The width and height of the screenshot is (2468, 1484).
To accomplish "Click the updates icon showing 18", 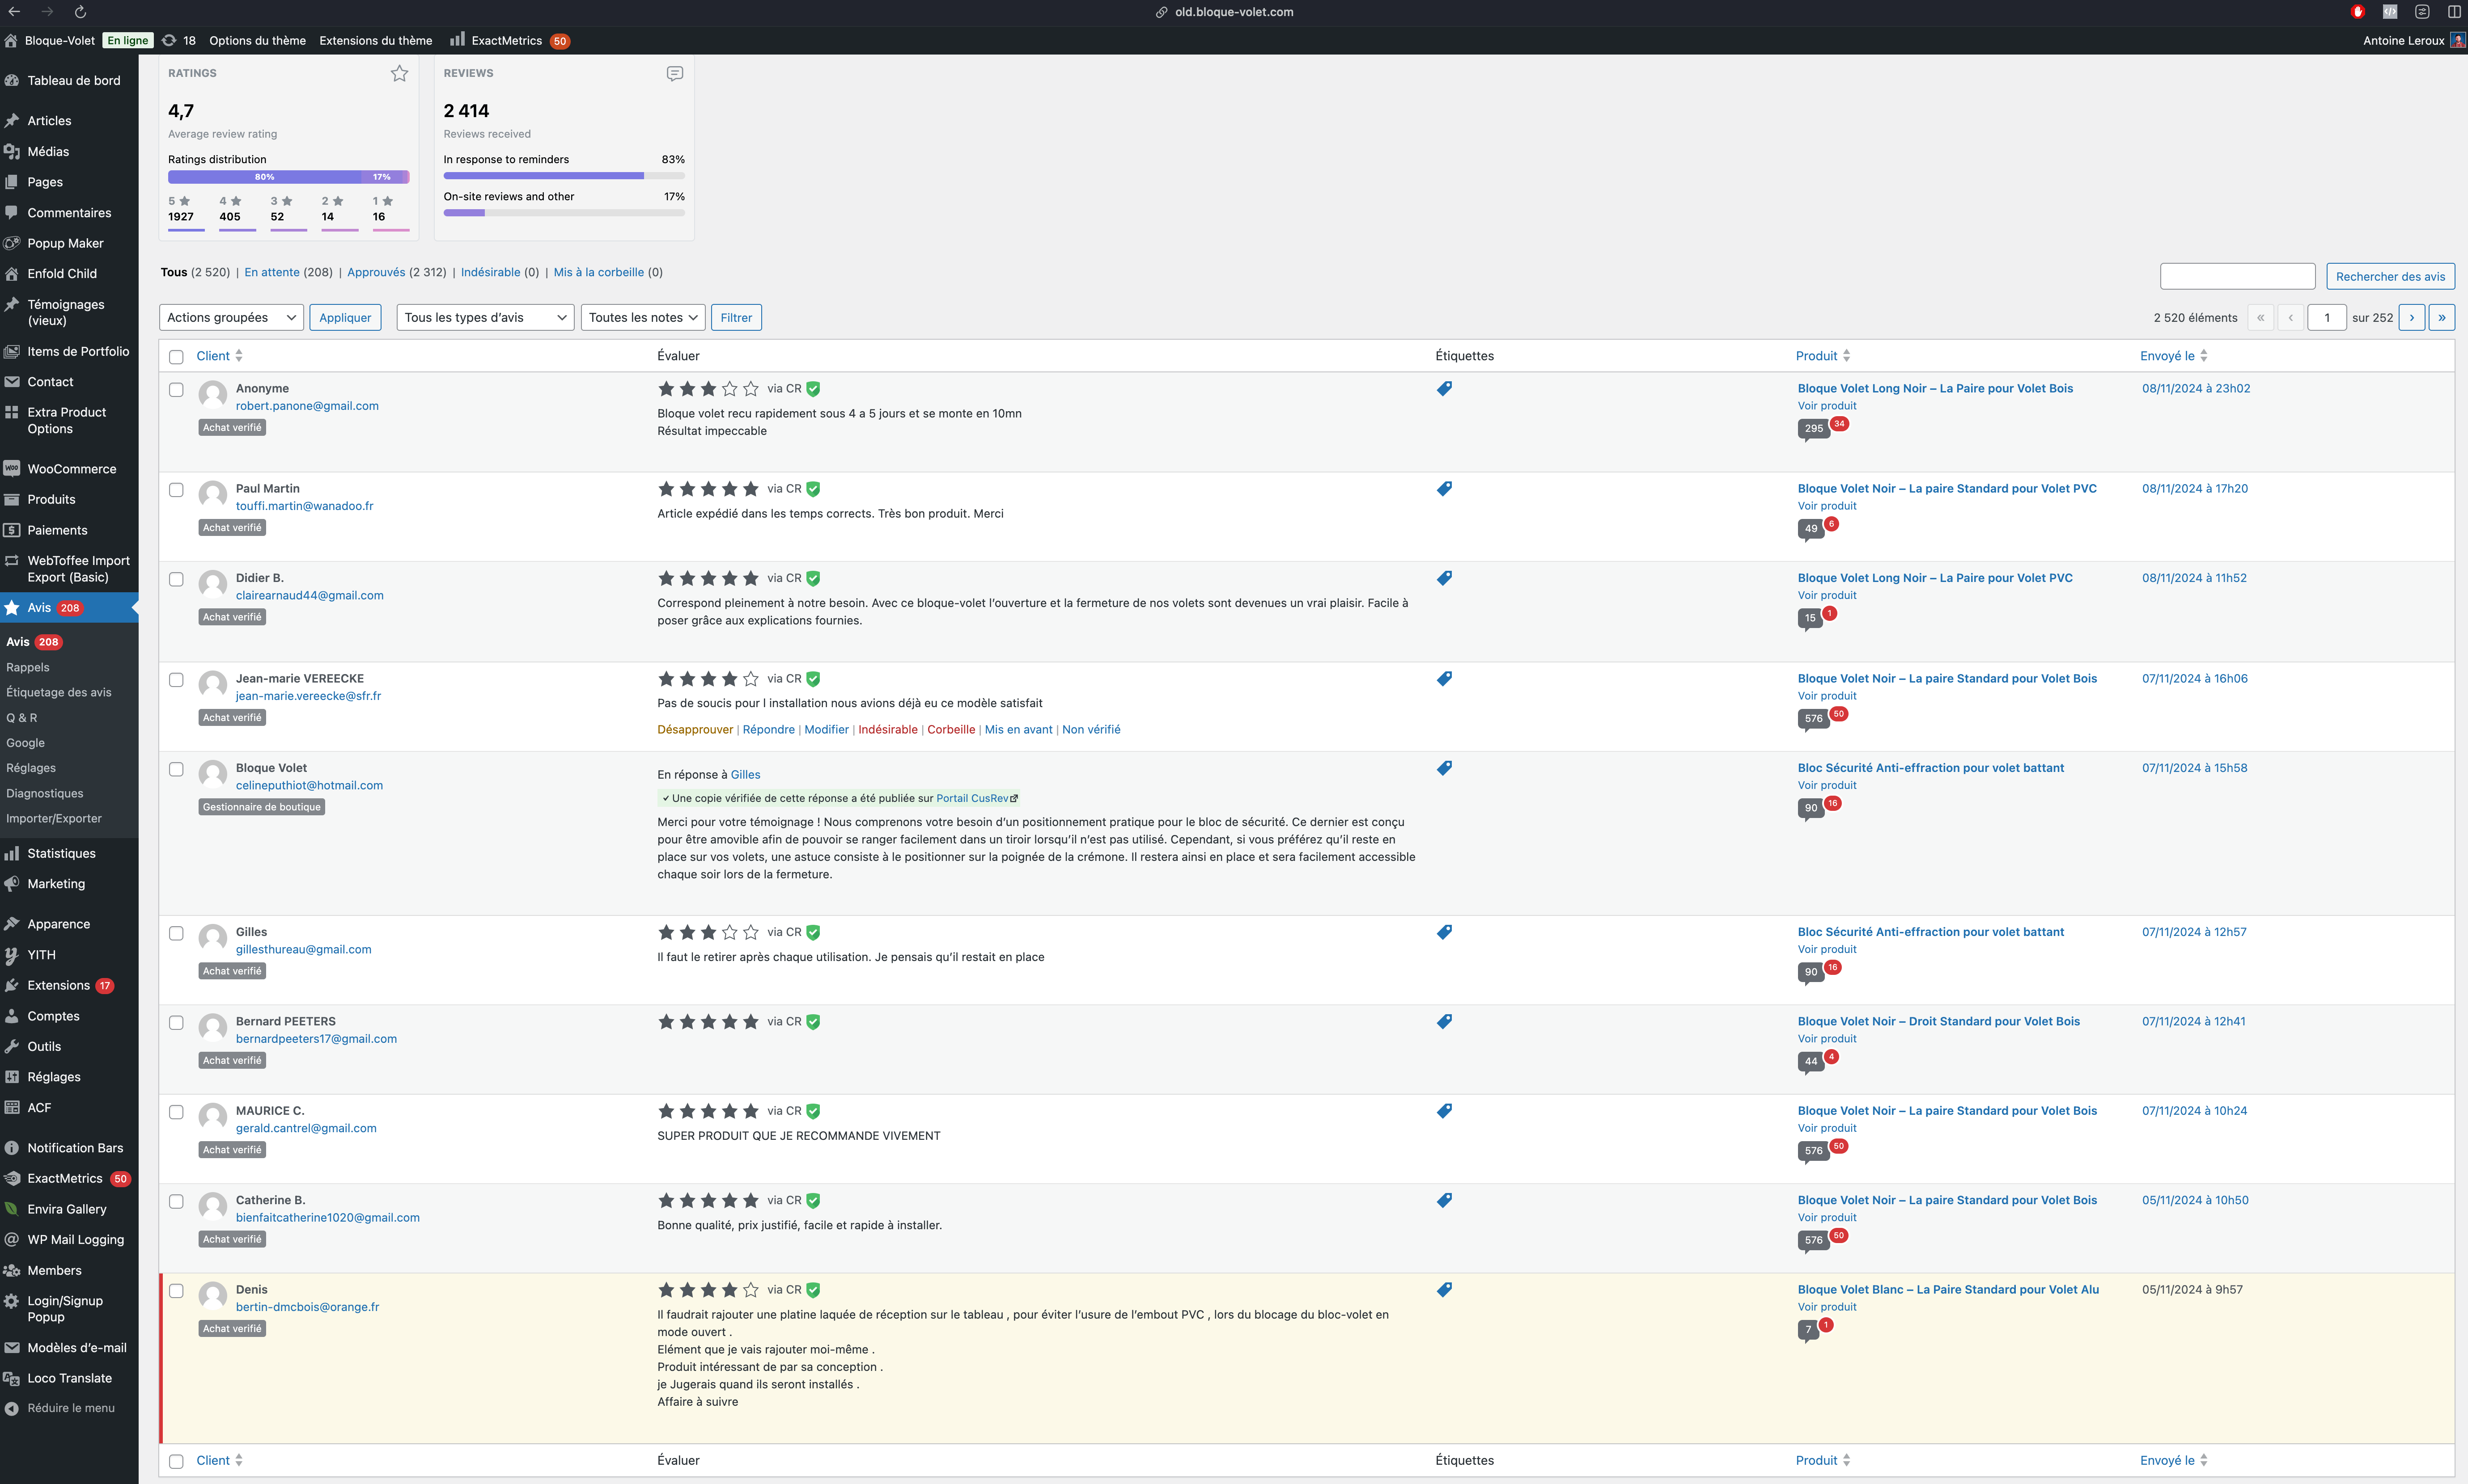I will point(170,40).
